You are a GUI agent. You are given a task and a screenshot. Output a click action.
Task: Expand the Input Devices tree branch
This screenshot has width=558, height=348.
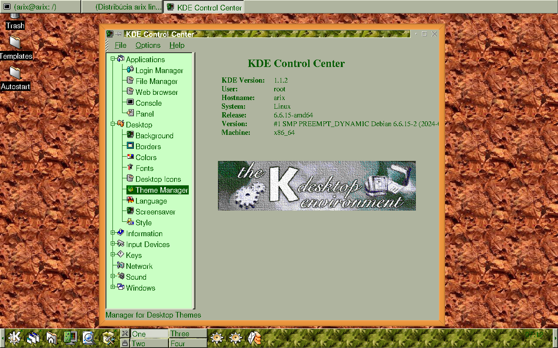click(x=112, y=244)
